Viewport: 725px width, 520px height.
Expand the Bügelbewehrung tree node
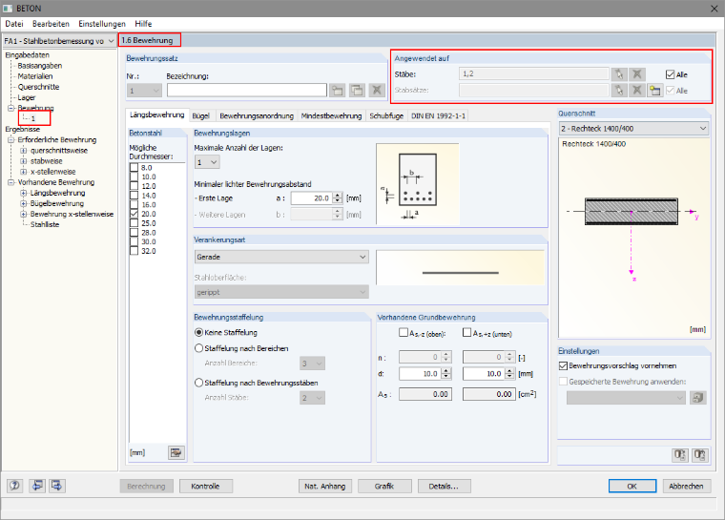23,203
